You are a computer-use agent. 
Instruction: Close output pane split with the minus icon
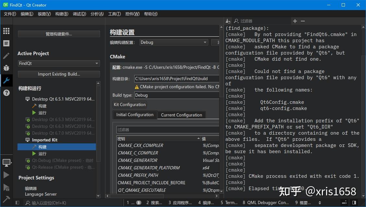(x=302, y=21)
